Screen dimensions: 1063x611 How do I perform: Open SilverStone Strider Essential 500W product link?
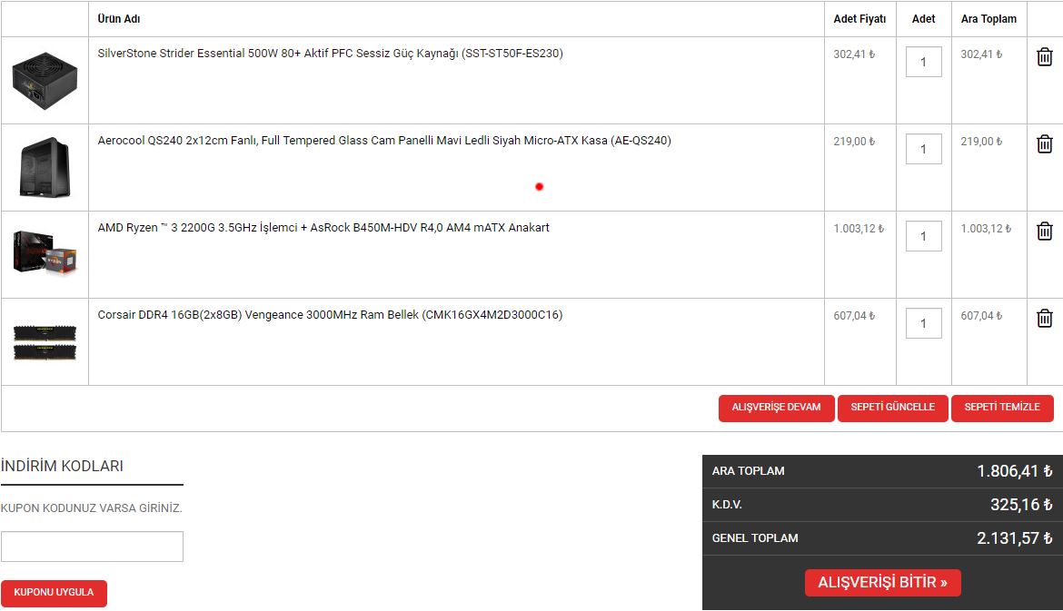(x=330, y=54)
